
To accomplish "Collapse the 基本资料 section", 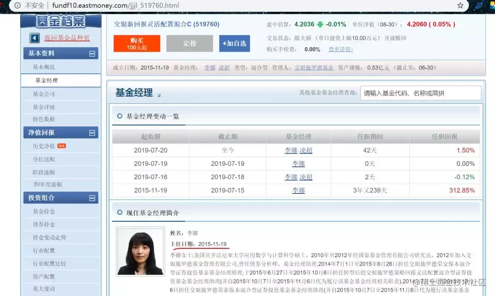I will pyautogui.click(x=92, y=54).
